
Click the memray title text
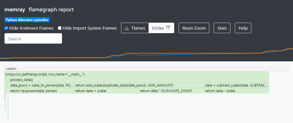coord(15,10)
